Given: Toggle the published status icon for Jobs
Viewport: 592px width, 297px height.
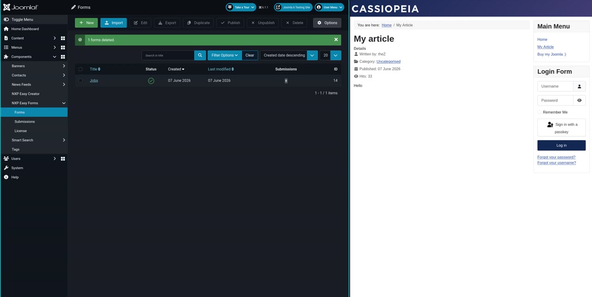Looking at the screenshot, I should [x=151, y=81].
